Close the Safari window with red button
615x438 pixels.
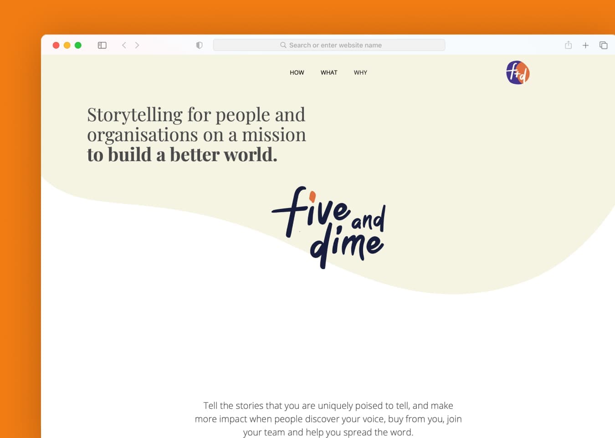click(56, 45)
